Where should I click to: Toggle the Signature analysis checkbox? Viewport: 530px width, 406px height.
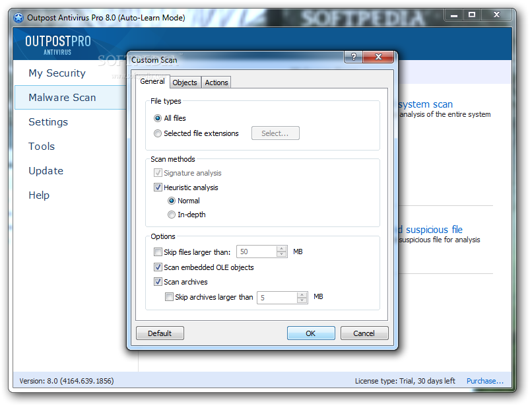pos(158,173)
